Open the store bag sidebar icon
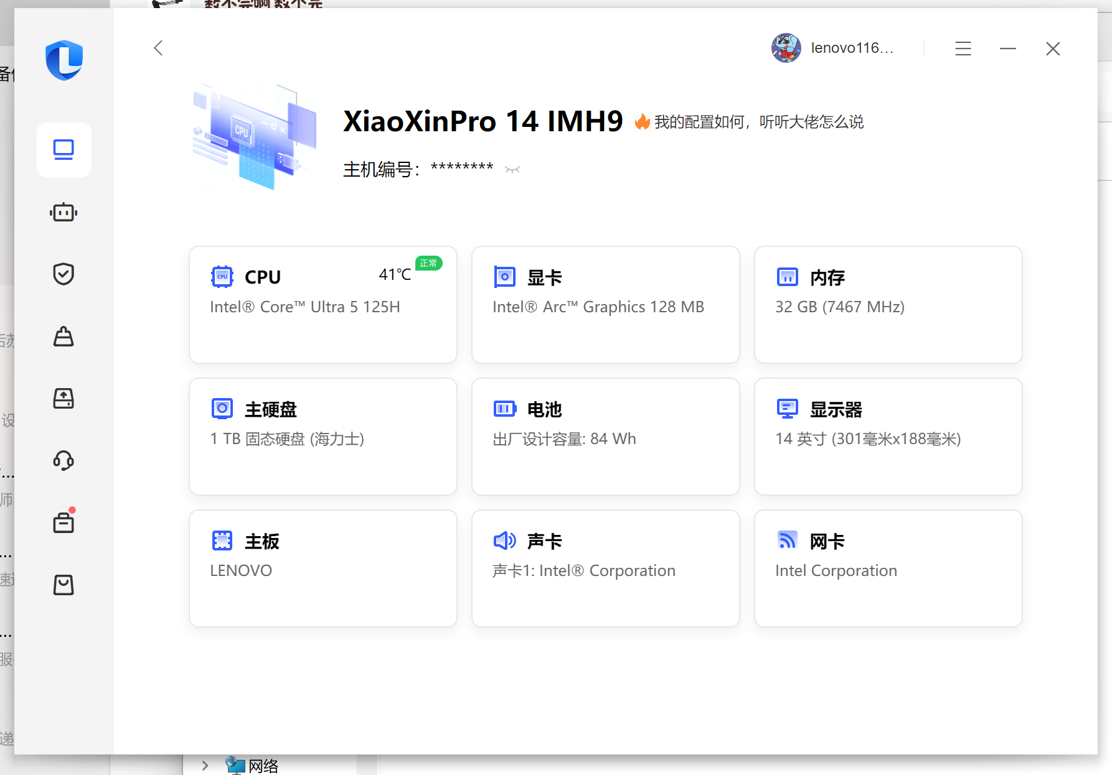Viewport: 1112px width, 775px height. coord(64,585)
